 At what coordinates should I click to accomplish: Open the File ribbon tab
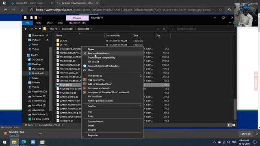pyautogui.click(x=28, y=23)
